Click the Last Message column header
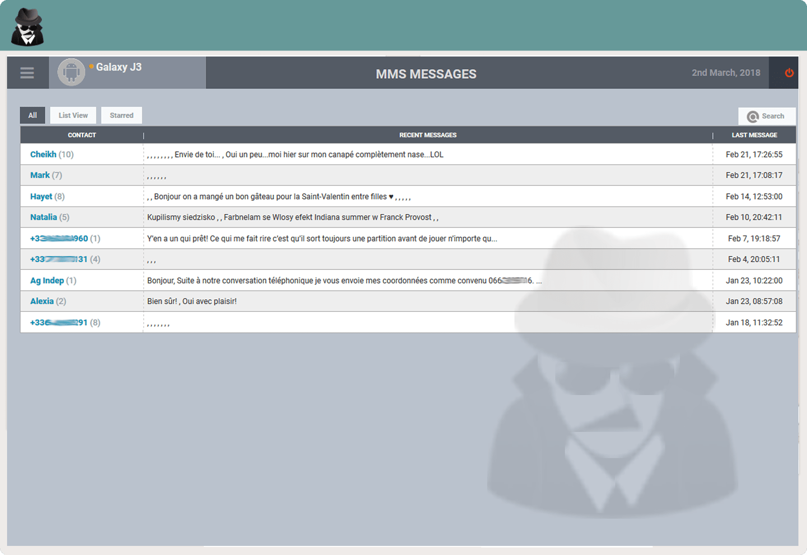The height and width of the screenshot is (555, 807). pos(754,135)
